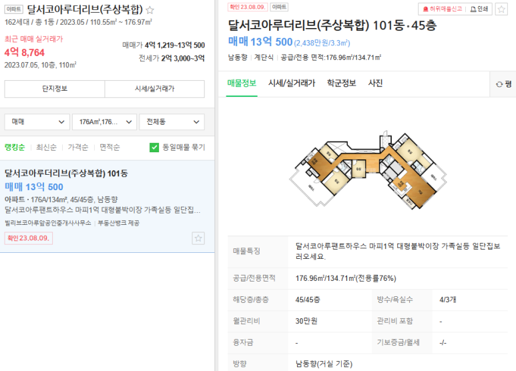The image size is (516, 371).
Task: Sort listings by 면적순
Action: [109, 147]
